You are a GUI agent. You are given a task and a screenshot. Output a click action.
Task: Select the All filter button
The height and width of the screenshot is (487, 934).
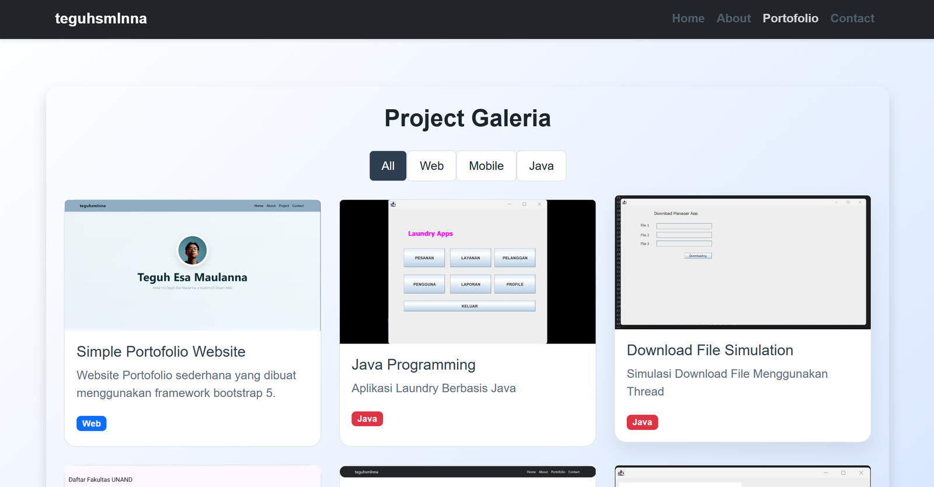click(388, 166)
